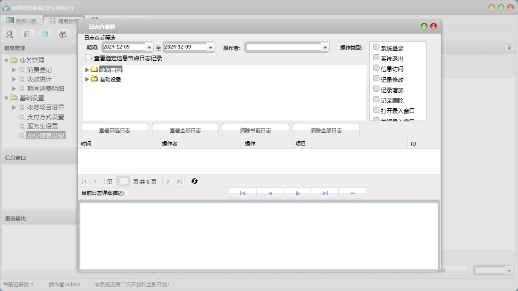Click the 报表输出 panel header
Viewport: 518px width, 291px height.
[40, 218]
